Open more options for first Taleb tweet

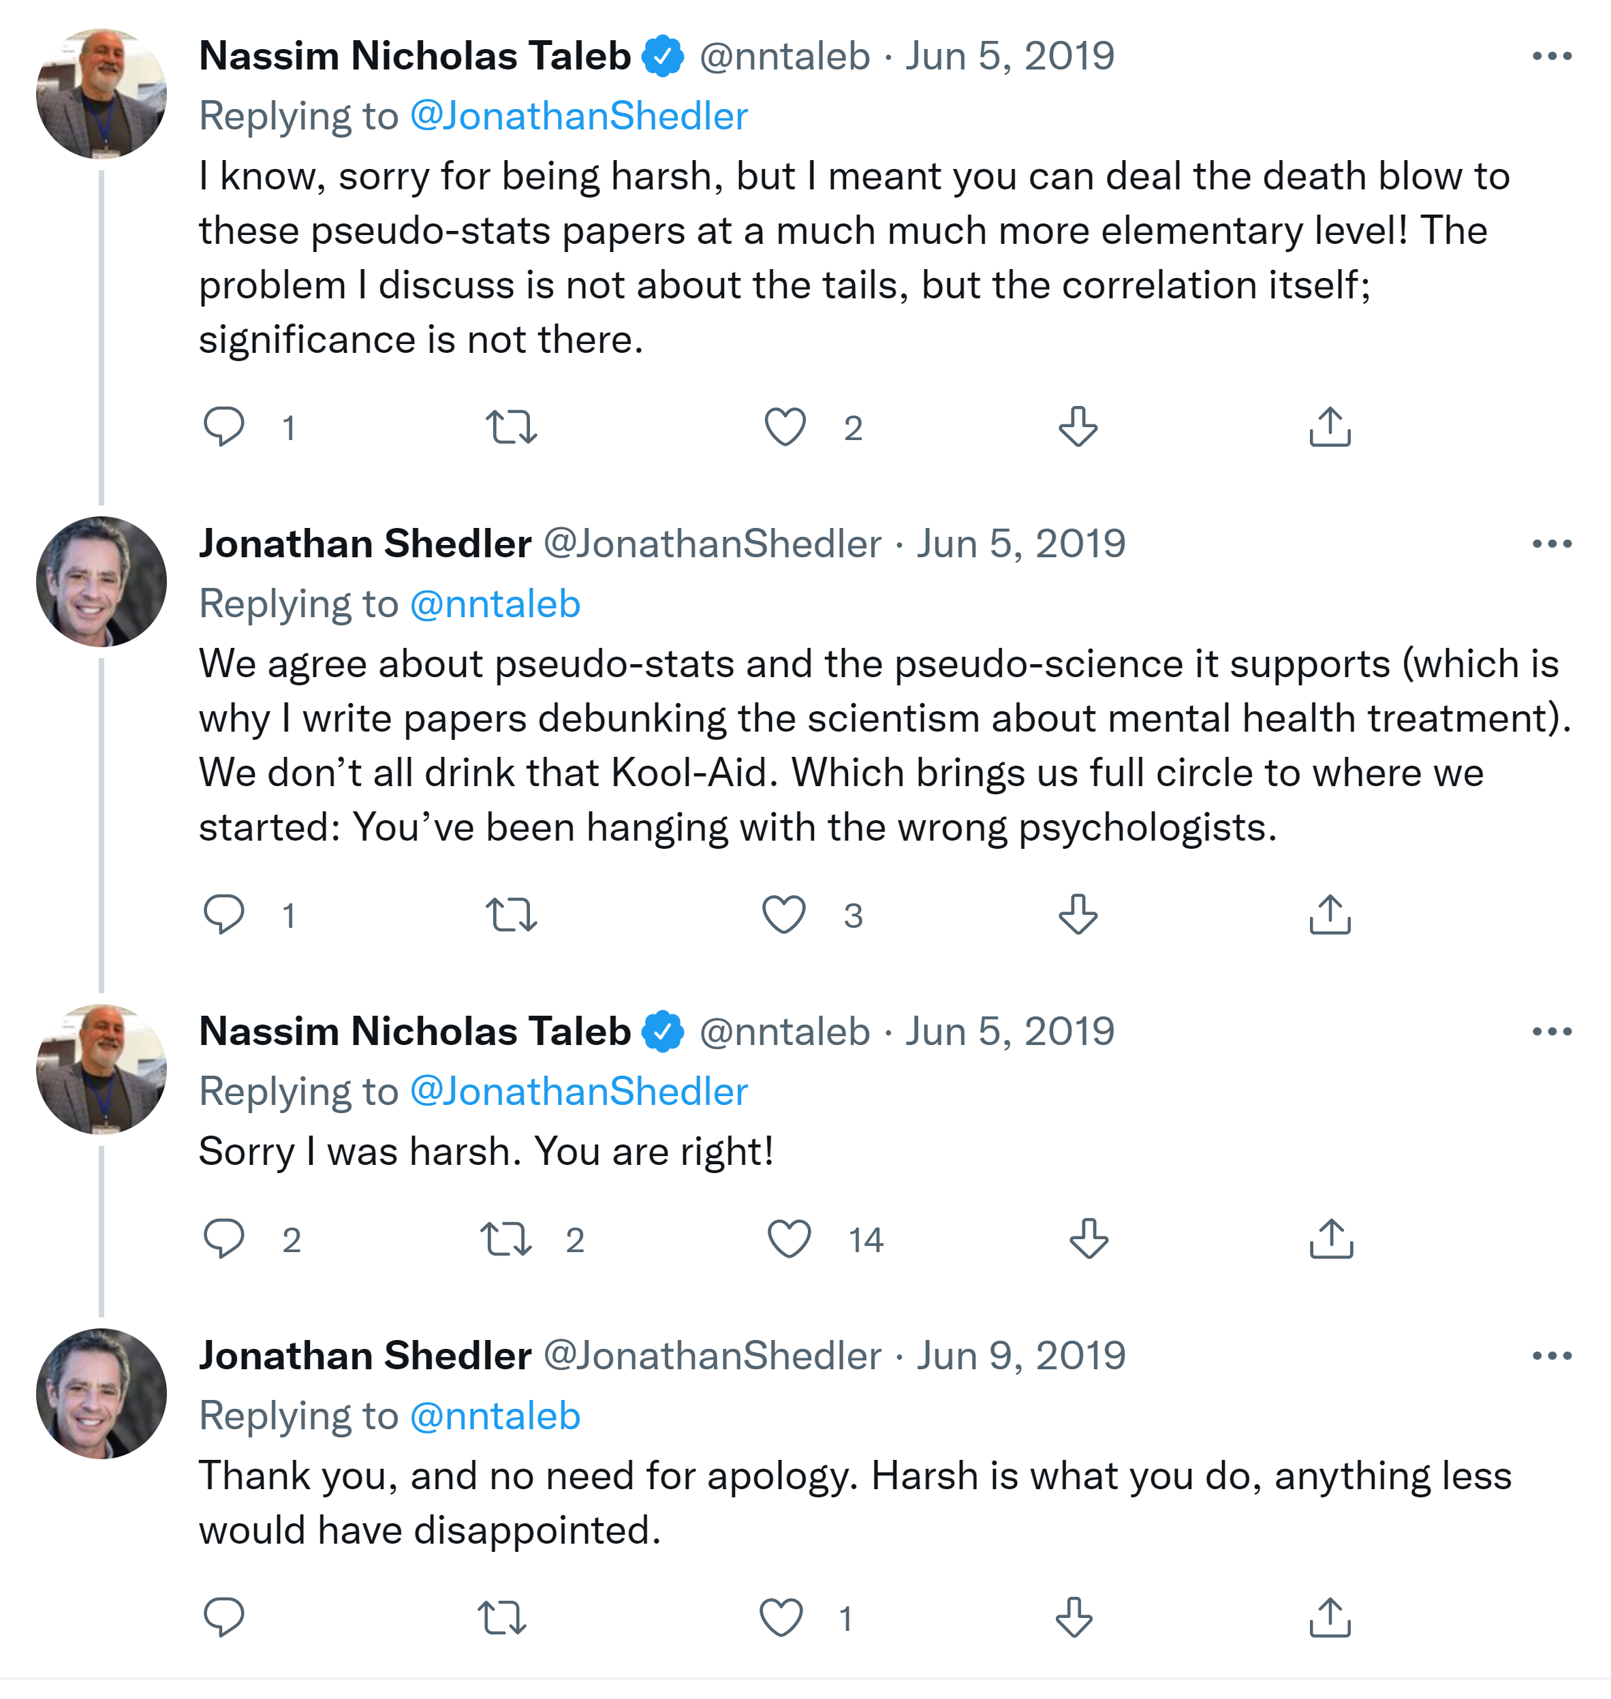pyautogui.click(x=1551, y=57)
